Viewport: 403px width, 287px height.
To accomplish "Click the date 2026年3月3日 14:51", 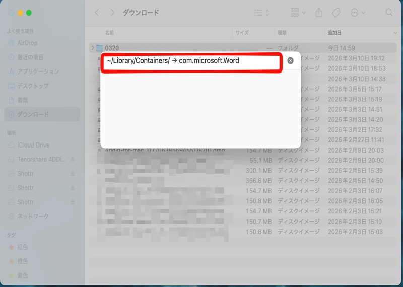I will click(355, 109).
